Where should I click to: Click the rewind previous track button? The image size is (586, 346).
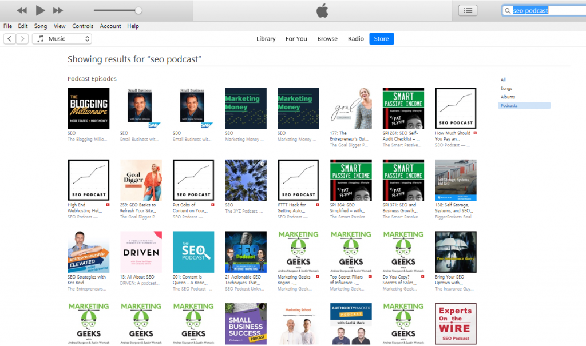pos(22,10)
